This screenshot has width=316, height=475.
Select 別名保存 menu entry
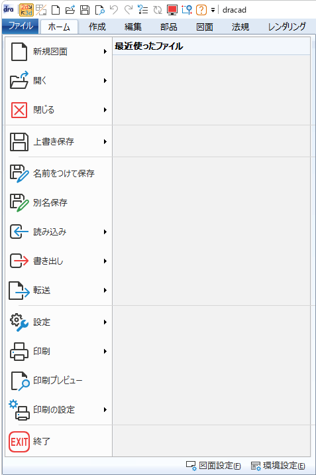coord(59,202)
